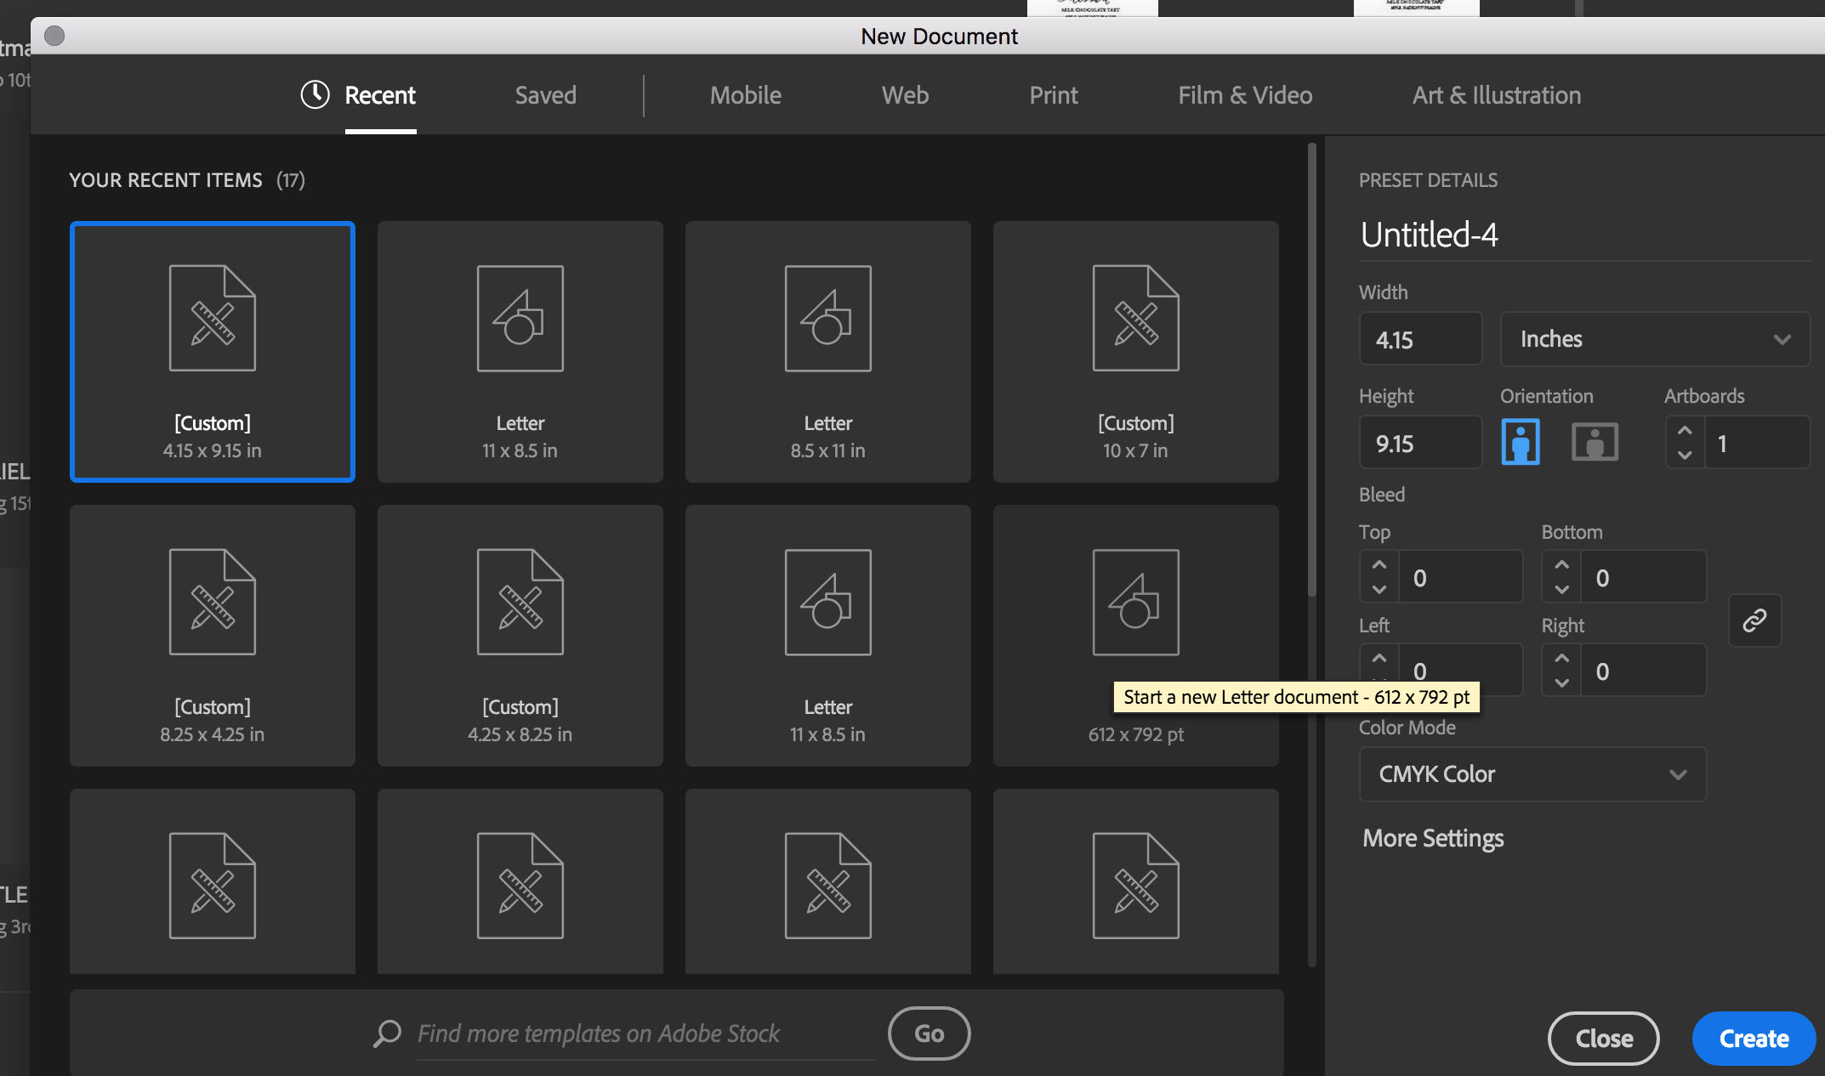The image size is (1825, 1076).
Task: Increase the Artboards count with up arrow
Action: [1685, 431]
